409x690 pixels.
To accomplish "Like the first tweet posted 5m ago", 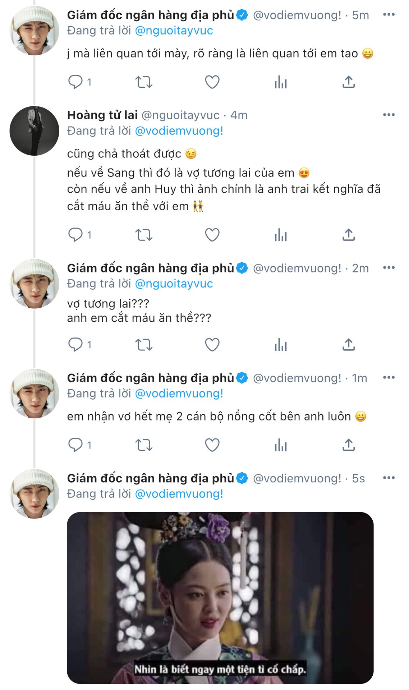I will (212, 82).
